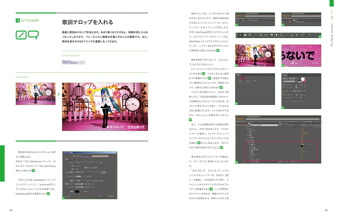
Task: Select the Brush tool
Action: tap(288, 35)
